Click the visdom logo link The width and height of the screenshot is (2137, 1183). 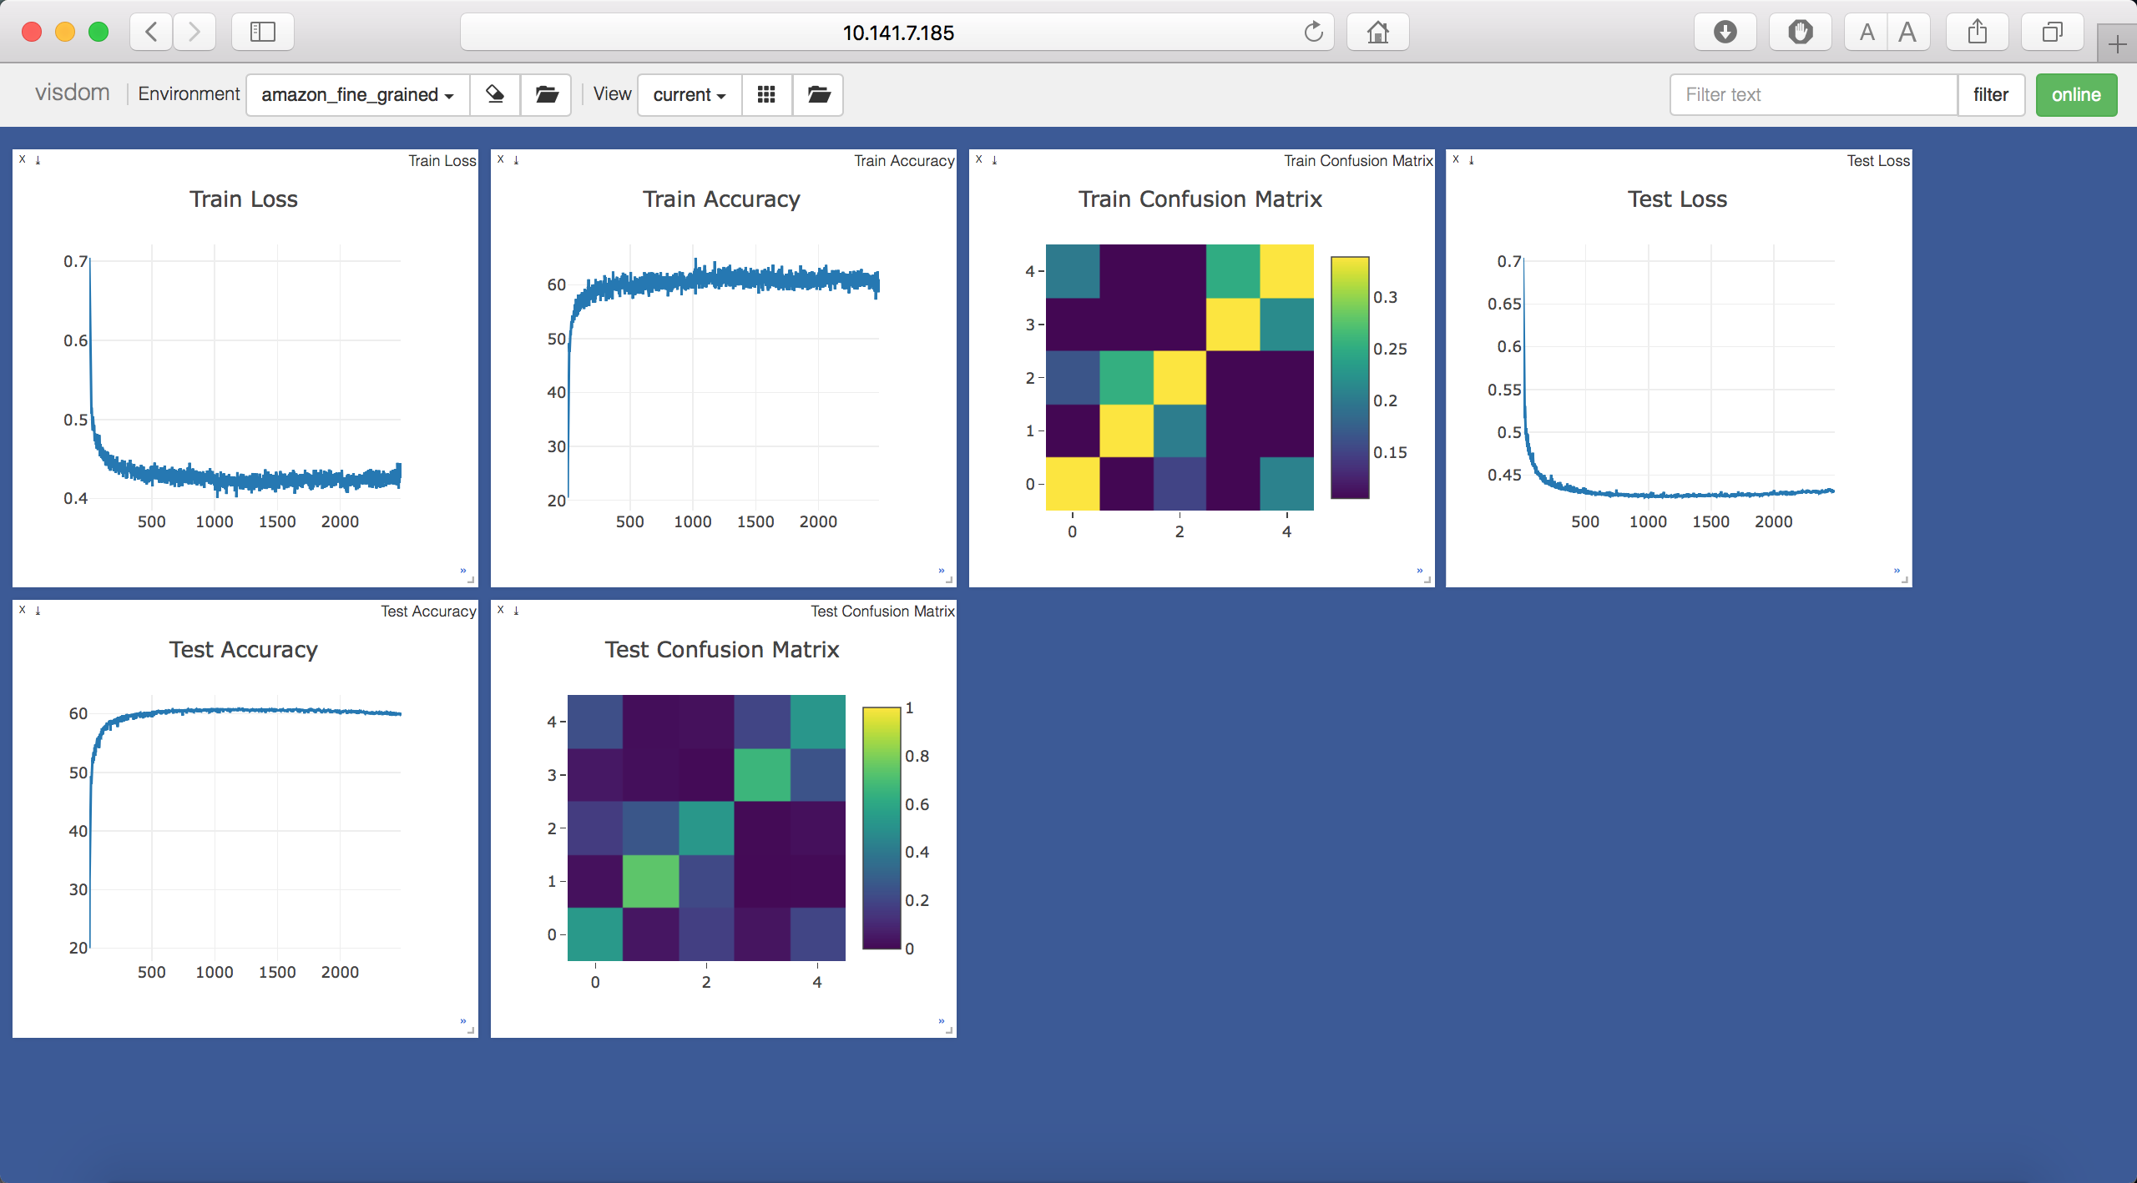coord(73,93)
